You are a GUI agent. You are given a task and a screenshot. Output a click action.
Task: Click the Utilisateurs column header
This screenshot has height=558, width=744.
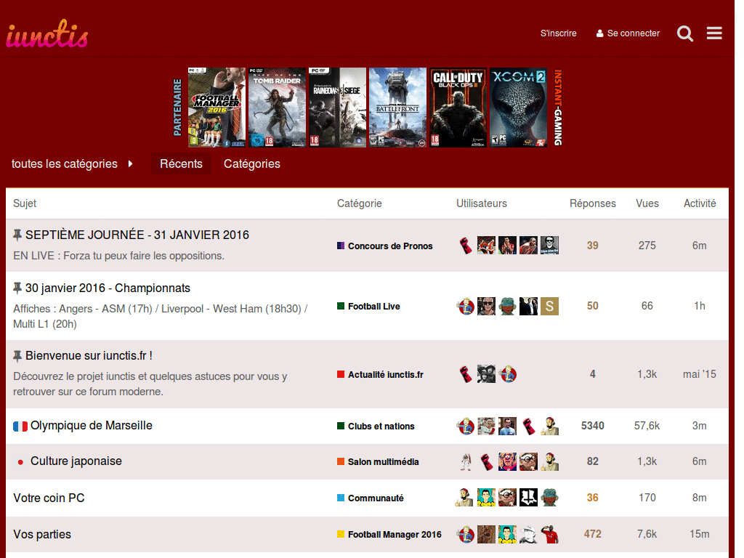482,203
